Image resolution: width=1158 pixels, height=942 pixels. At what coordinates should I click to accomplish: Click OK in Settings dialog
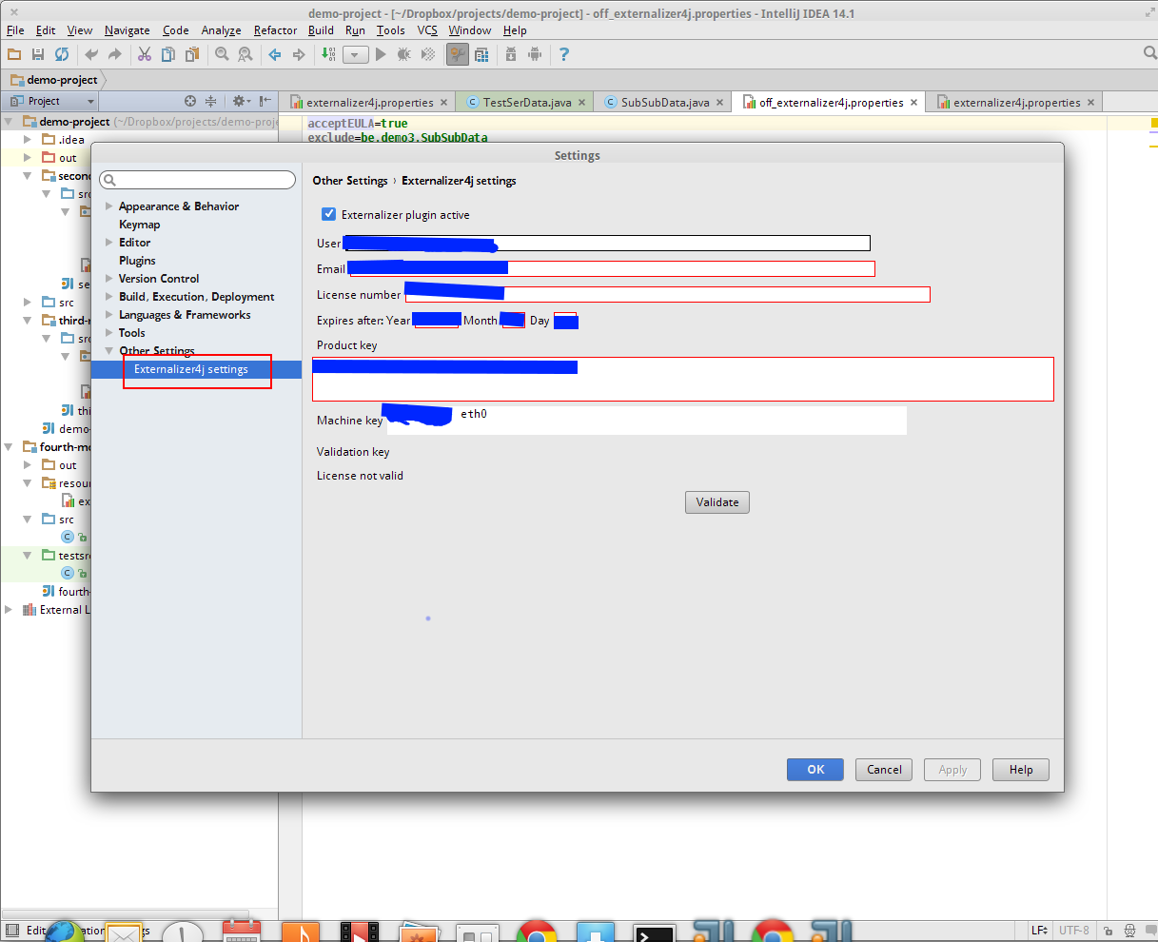[815, 770]
